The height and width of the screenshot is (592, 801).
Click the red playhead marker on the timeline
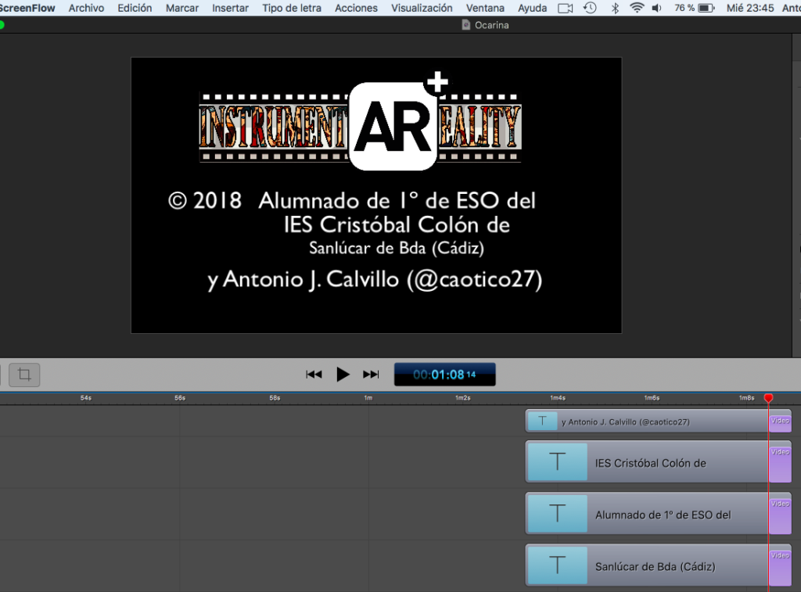pyautogui.click(x=768, y=398)
